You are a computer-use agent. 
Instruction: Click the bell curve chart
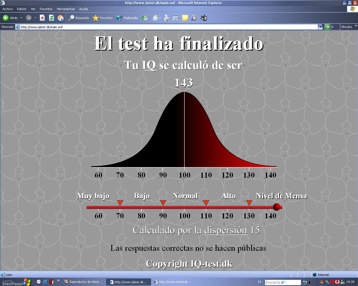click(184, 130)
